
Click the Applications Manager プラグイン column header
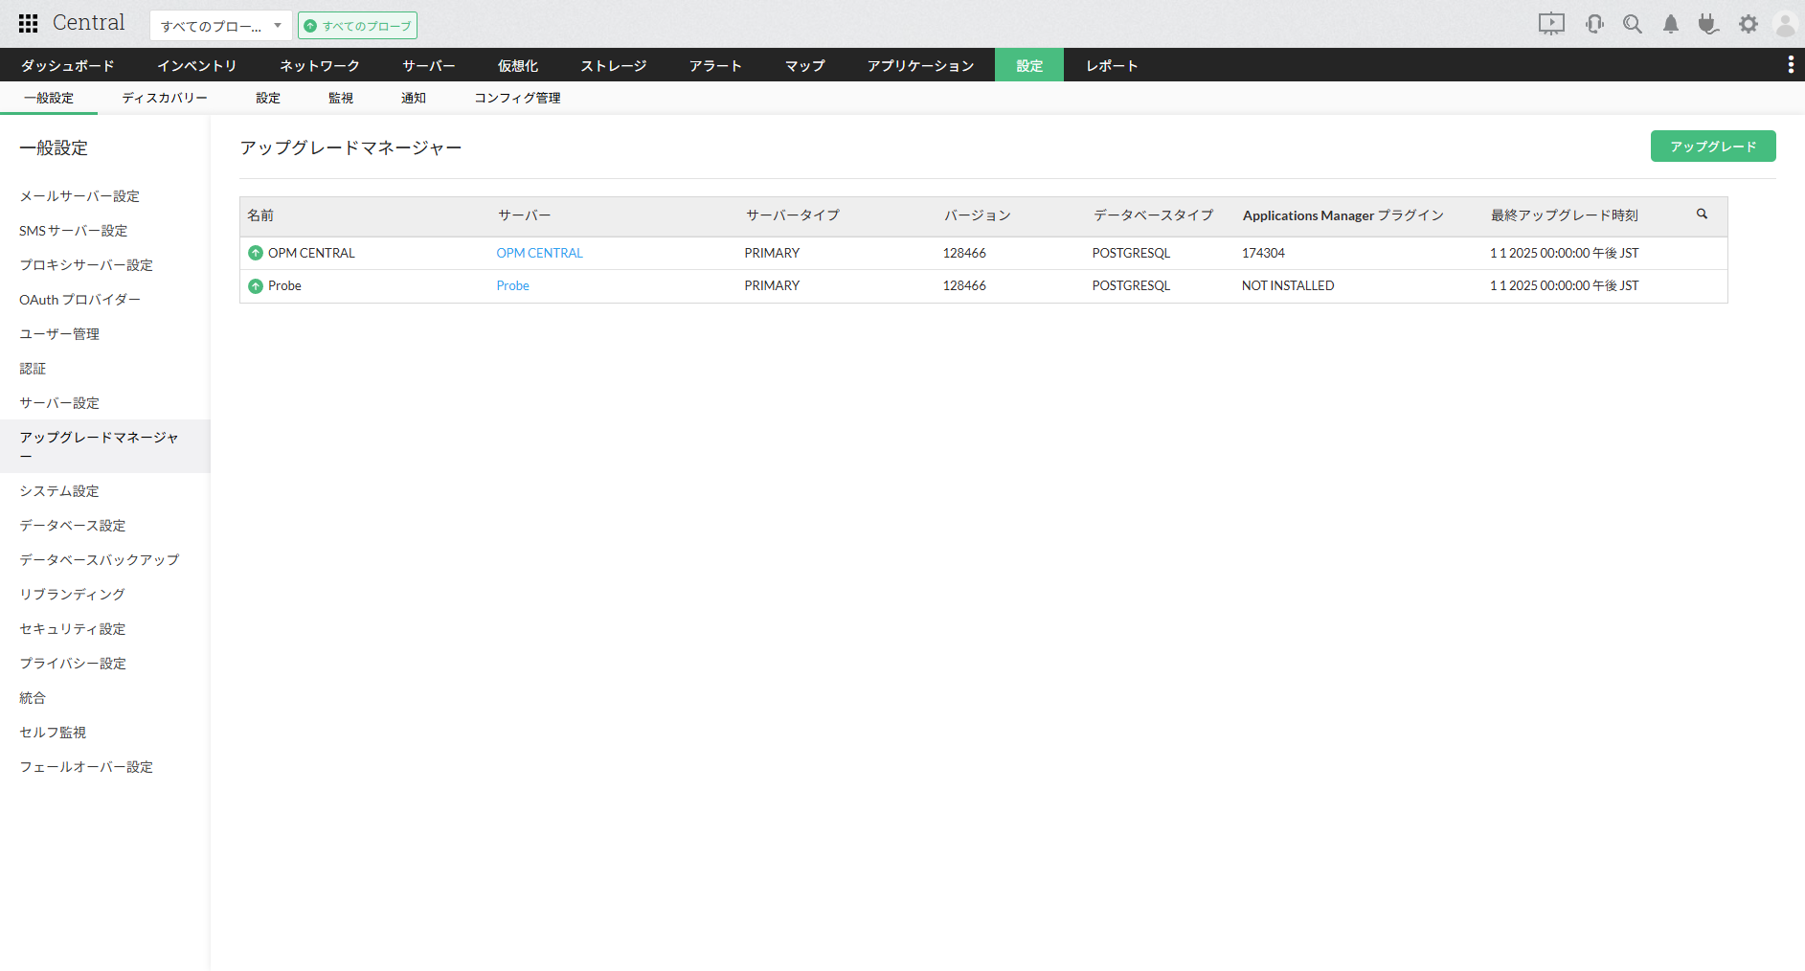[1343, 215]
